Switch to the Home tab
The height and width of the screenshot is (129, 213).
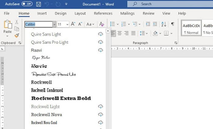click(24, 13)
